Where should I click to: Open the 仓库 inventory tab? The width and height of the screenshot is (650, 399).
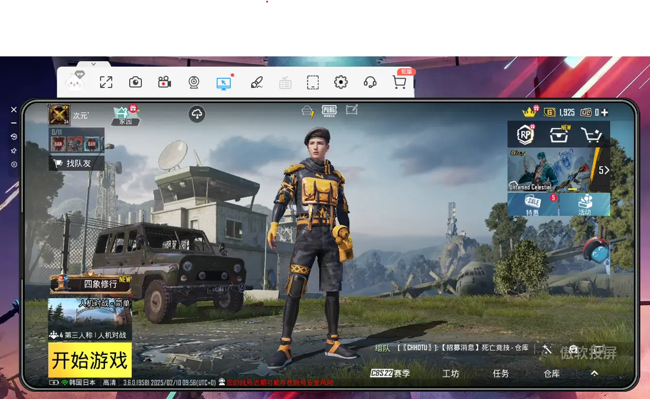pos(551,373)
